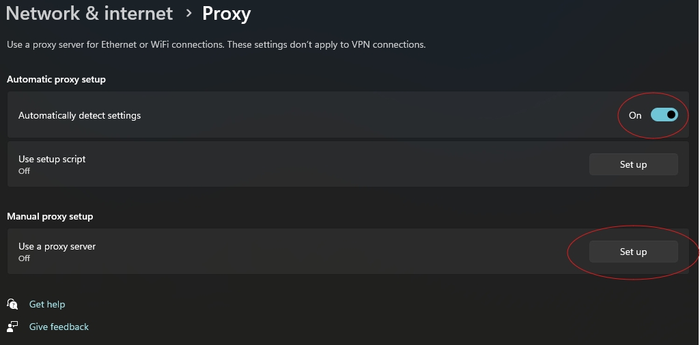Go back to Network & internet

point(89,13)
